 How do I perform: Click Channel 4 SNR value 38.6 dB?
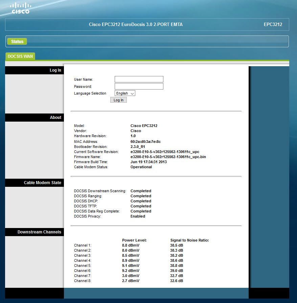(x=177, y=260)
